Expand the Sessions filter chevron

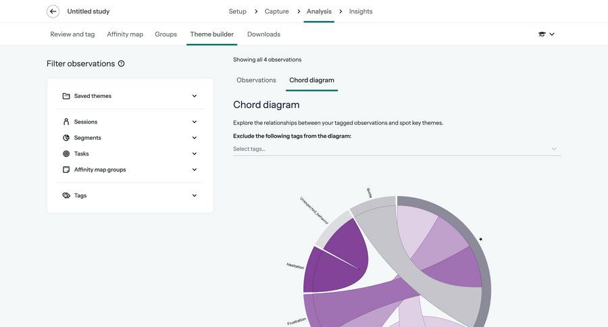pos(195,122)
